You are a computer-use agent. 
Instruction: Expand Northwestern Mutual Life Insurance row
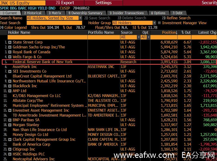tap(10, 81)
